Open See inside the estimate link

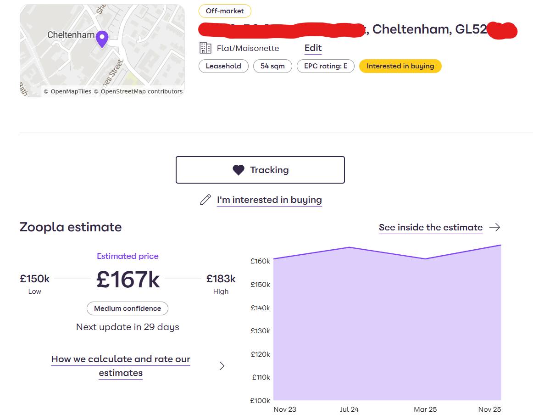click(x=430, y=227)
